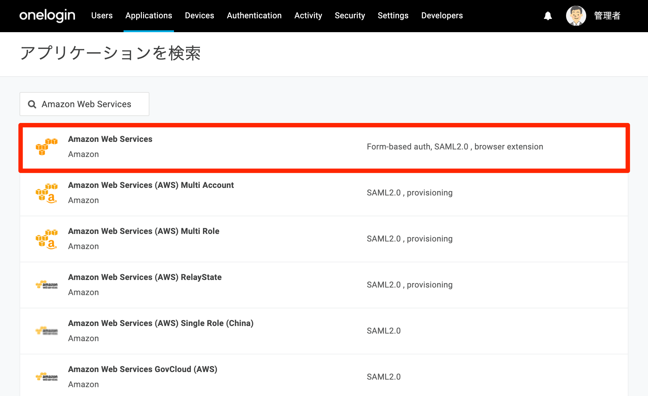Open the 管理者 user account menu
Image resolution: width=648 pixels, height=396 pixels.
[607, 16]
